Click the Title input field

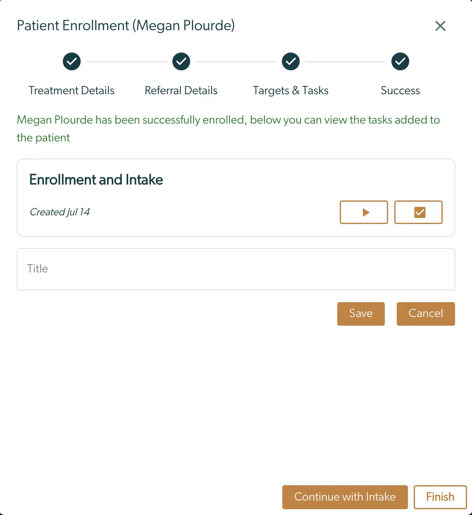click(236, 269)
